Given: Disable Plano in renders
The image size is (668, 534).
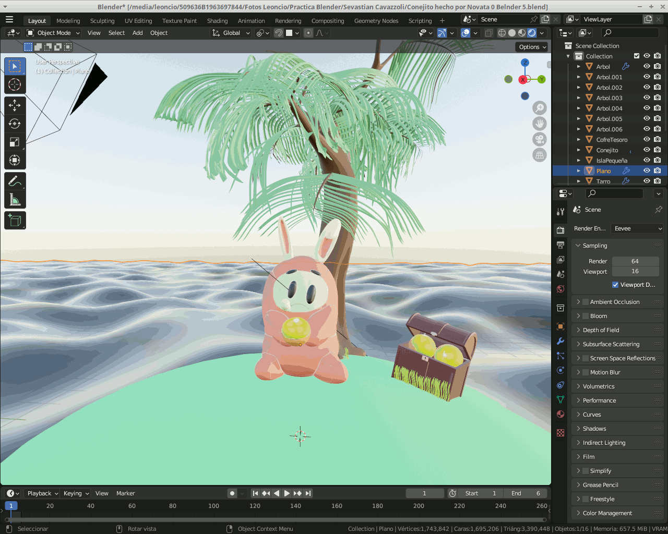Looking at the screenshot, I should 658,171.
